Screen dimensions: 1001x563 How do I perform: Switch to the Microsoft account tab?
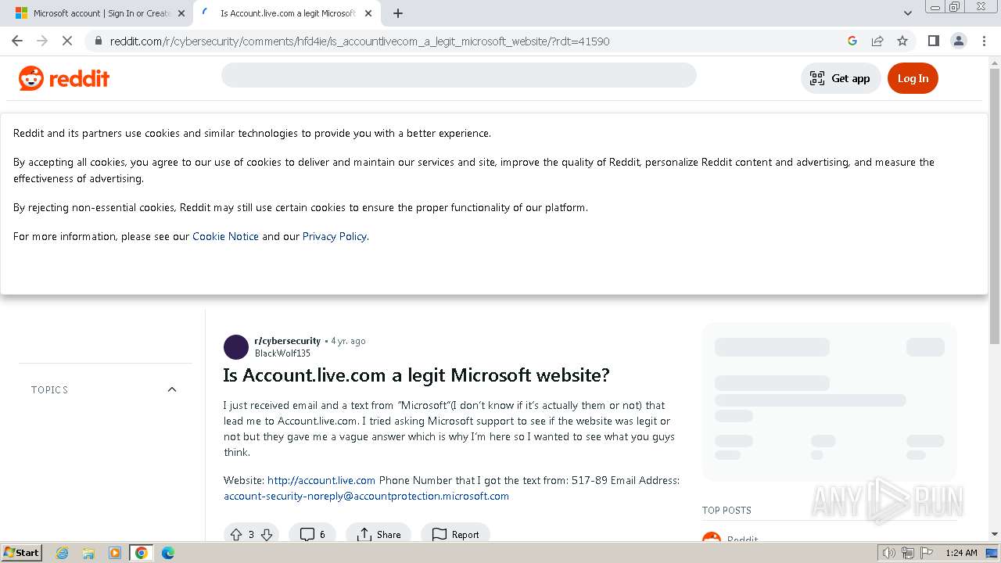102,13
